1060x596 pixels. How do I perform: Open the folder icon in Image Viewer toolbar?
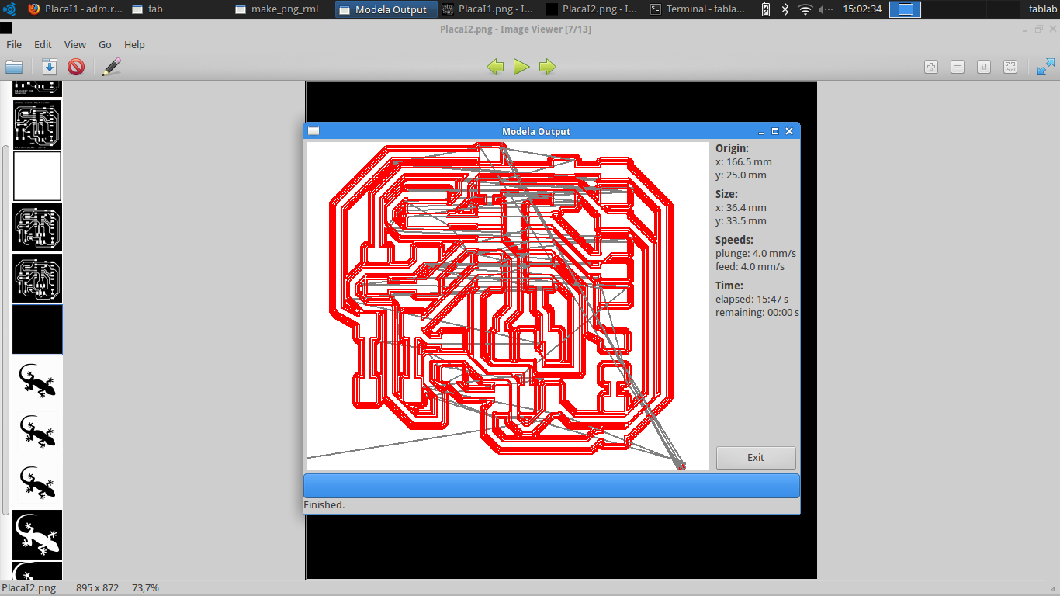pyautogui.click(x=14, y=67)
